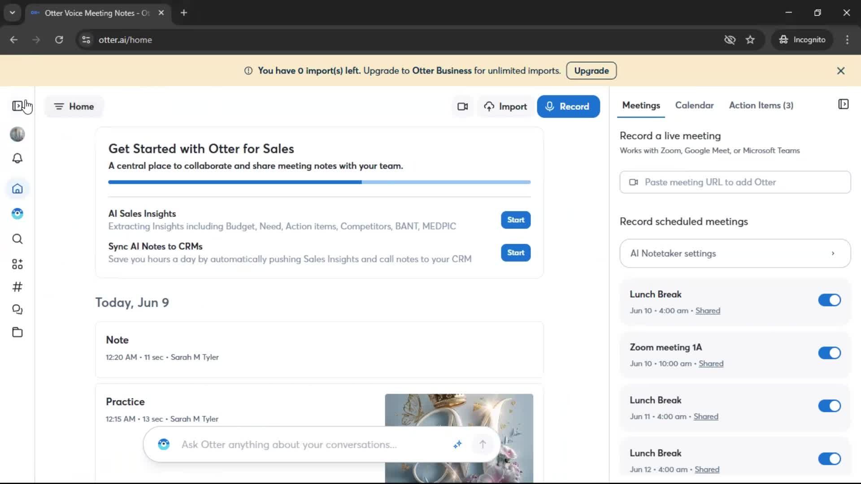The width and height of the screenshot is (861, 484).
Task: Toggle Lunch Break Jun 11 recording
Action: tap(829, 406)
